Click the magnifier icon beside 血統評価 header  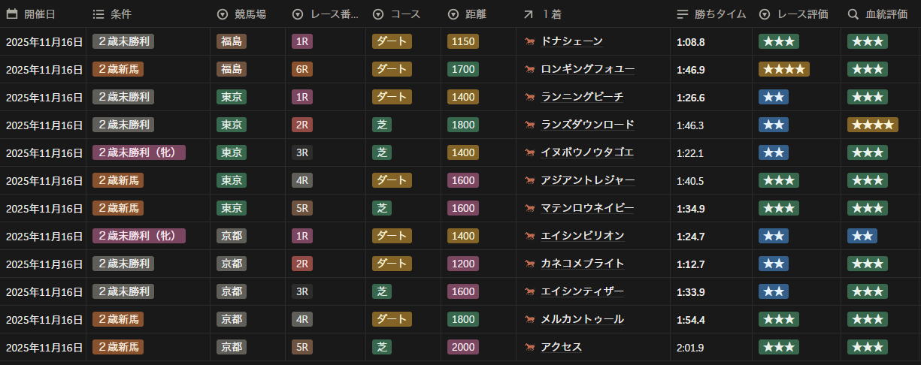pyautogui.click(x=853, y=14)
